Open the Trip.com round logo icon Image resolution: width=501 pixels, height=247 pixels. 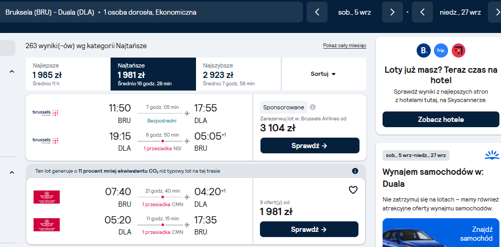tap(441, 50)
